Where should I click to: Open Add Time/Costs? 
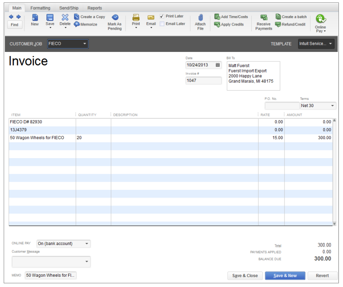click(x=231, y=16)
